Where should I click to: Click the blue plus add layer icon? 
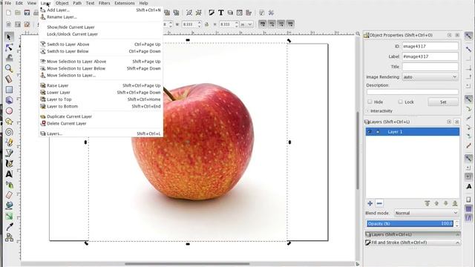coord(370,203)
